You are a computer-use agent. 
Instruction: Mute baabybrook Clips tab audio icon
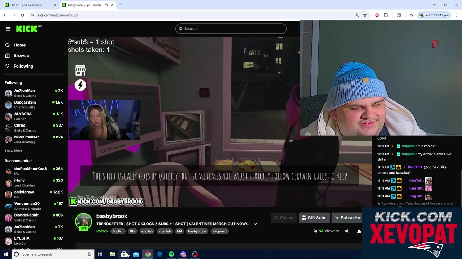[106, 5]
